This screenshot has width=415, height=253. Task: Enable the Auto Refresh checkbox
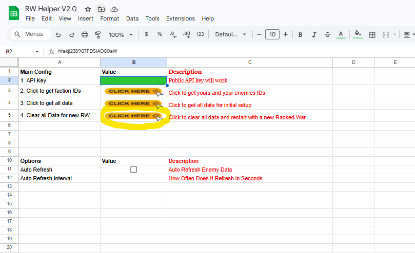click(x=133, y=170)
